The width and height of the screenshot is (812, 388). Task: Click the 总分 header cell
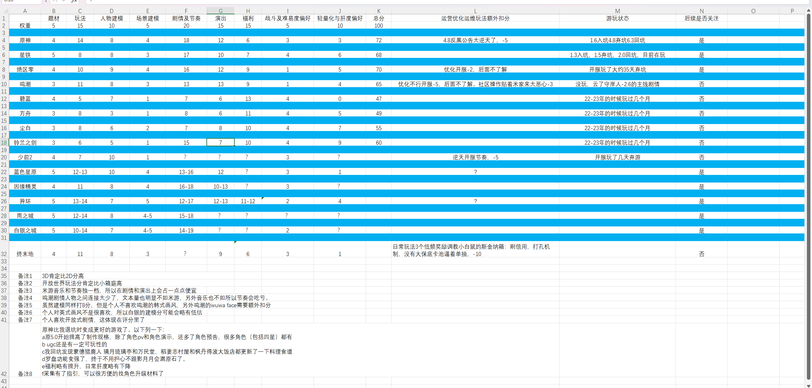point(378,18)
